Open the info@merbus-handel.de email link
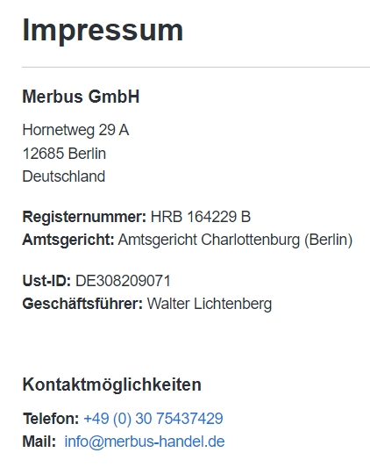This screenshot has width=370, height=467. (145, 442)
